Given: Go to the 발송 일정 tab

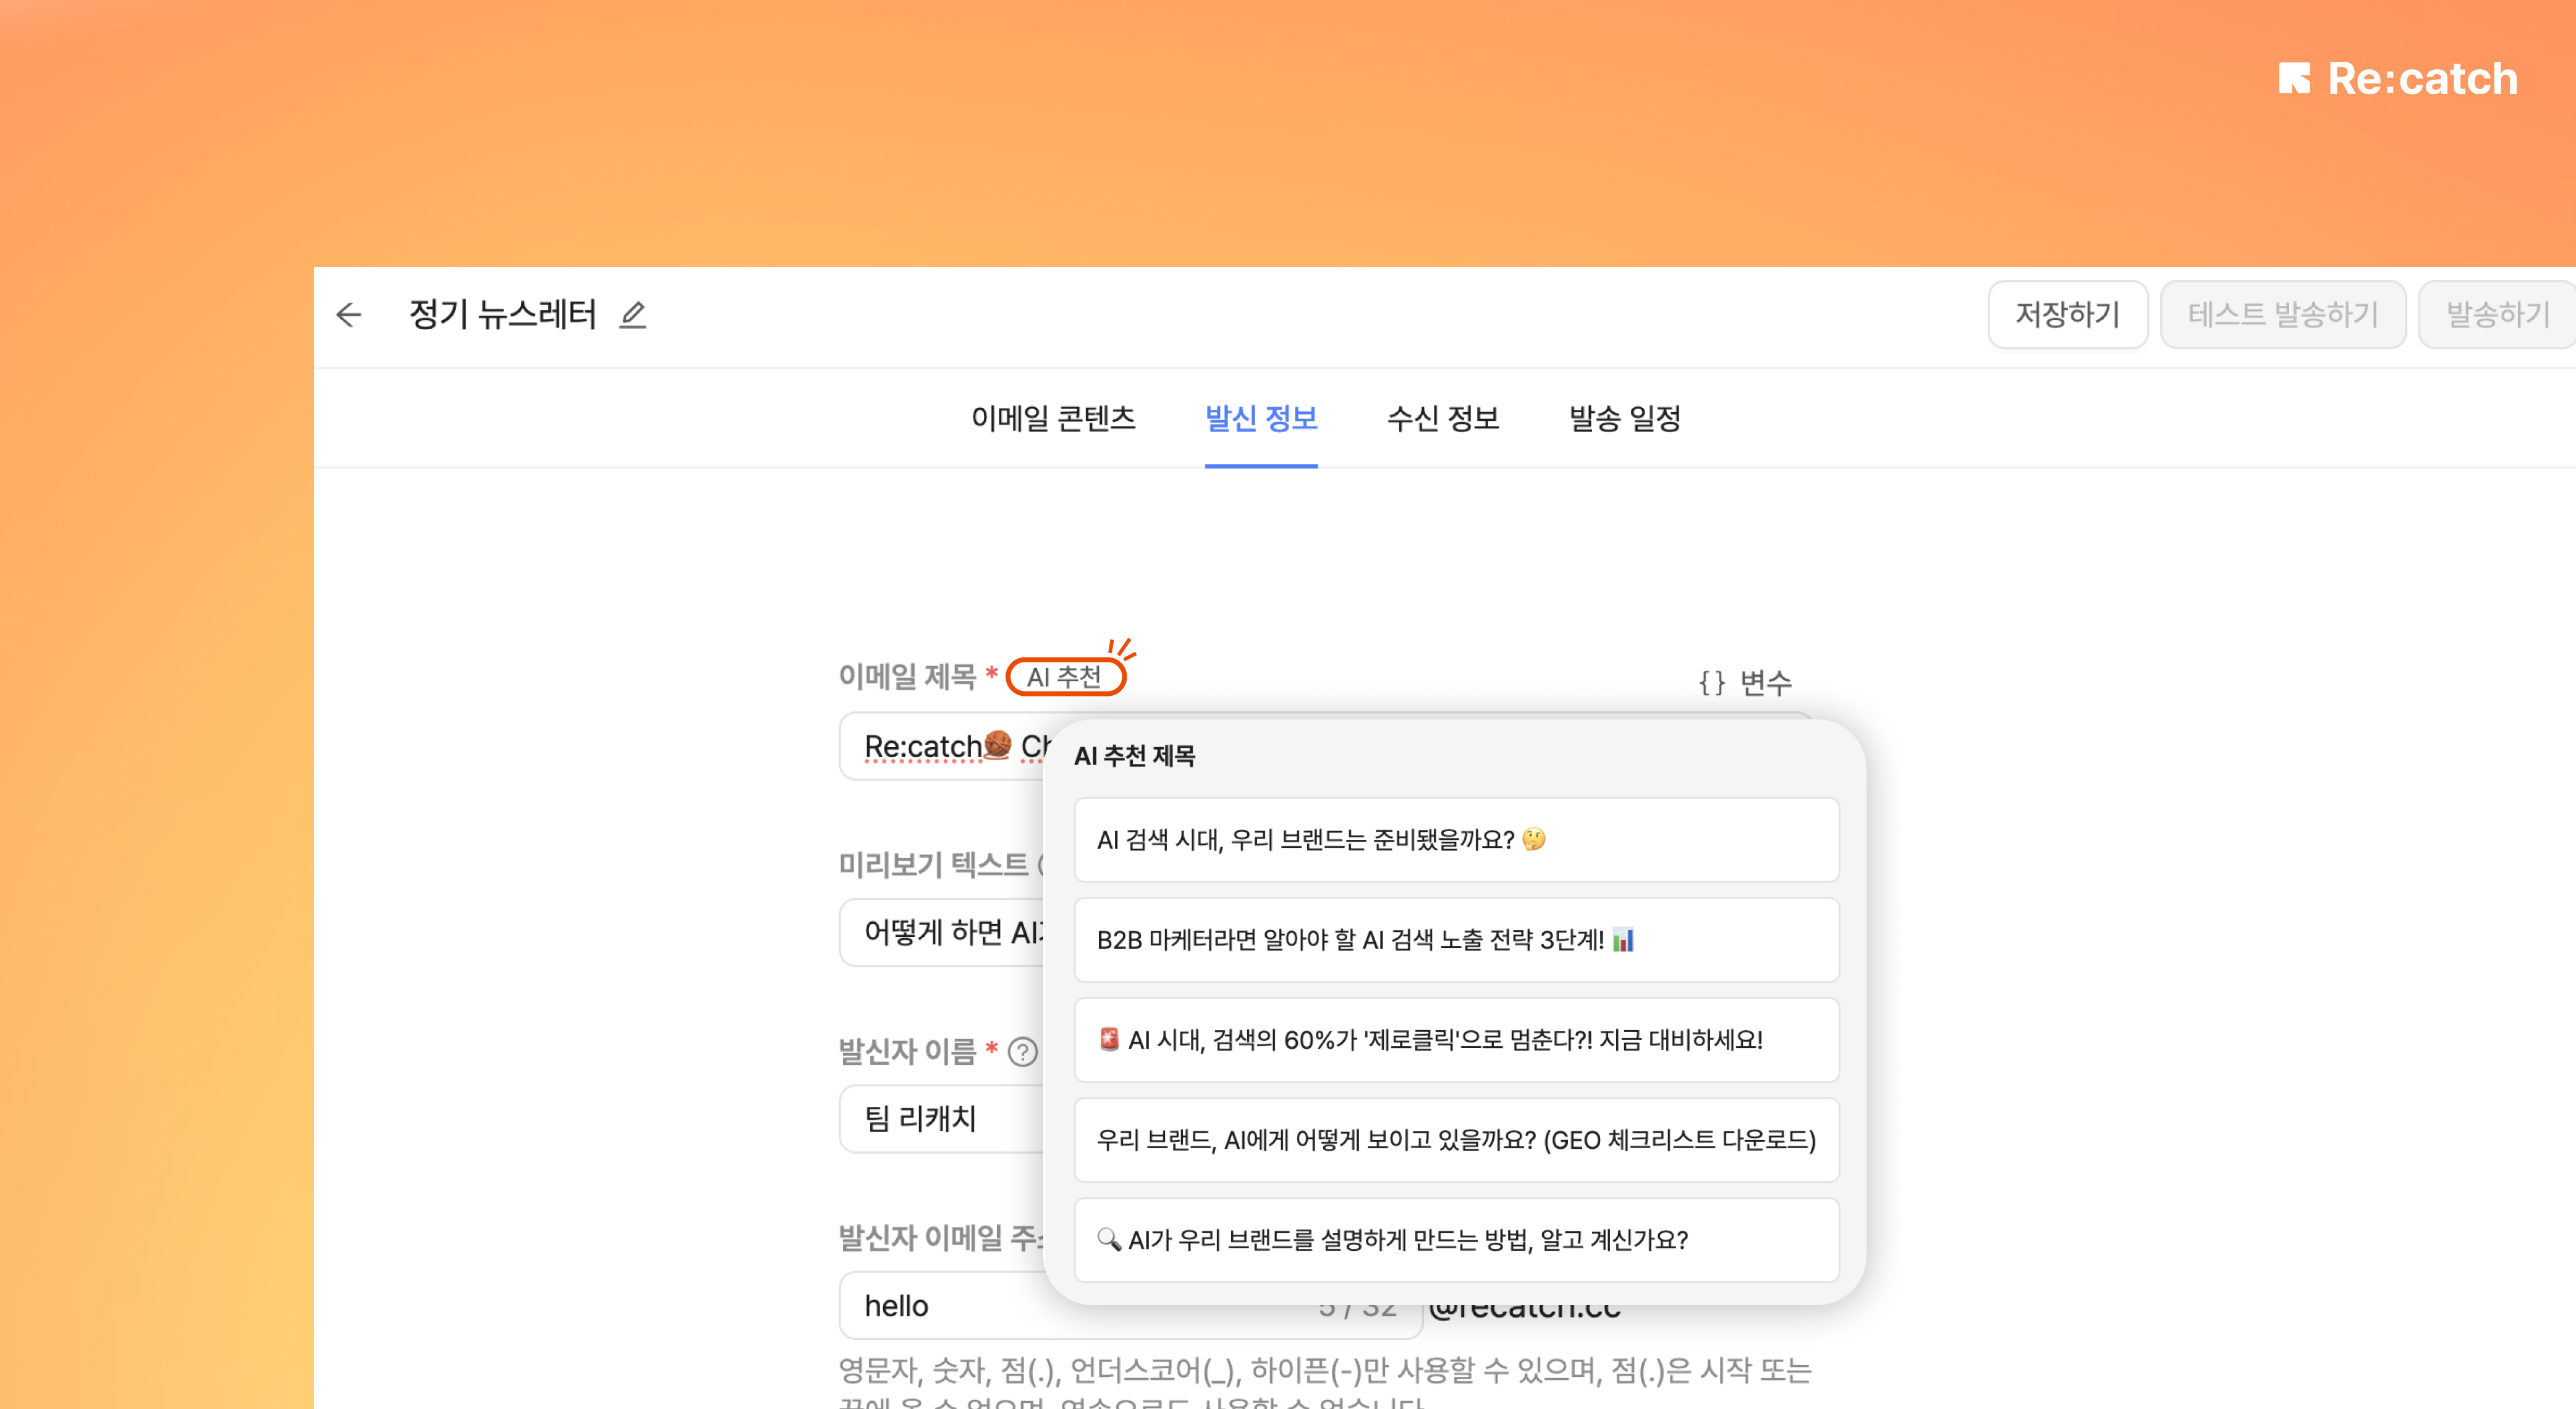Looking at the screenshot, I should coord(1624,418).
